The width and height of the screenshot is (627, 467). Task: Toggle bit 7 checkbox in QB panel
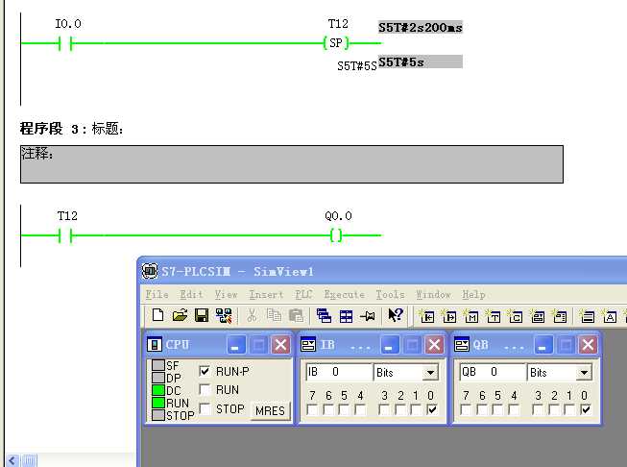tap(468, 410)
